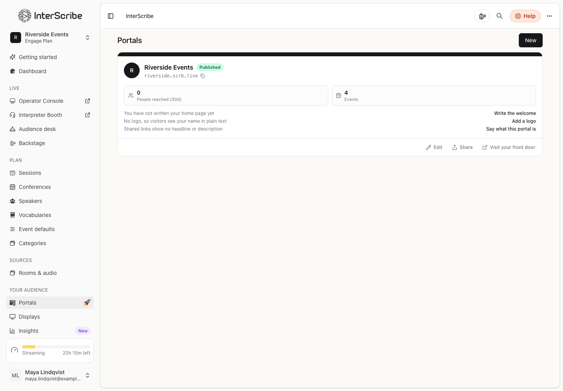Open Rooms & audio
The image size is (563, 391).
click(x=50, y=273)
